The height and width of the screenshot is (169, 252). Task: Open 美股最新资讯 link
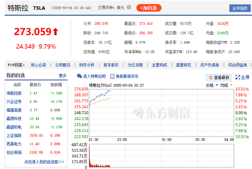(127, 76)
